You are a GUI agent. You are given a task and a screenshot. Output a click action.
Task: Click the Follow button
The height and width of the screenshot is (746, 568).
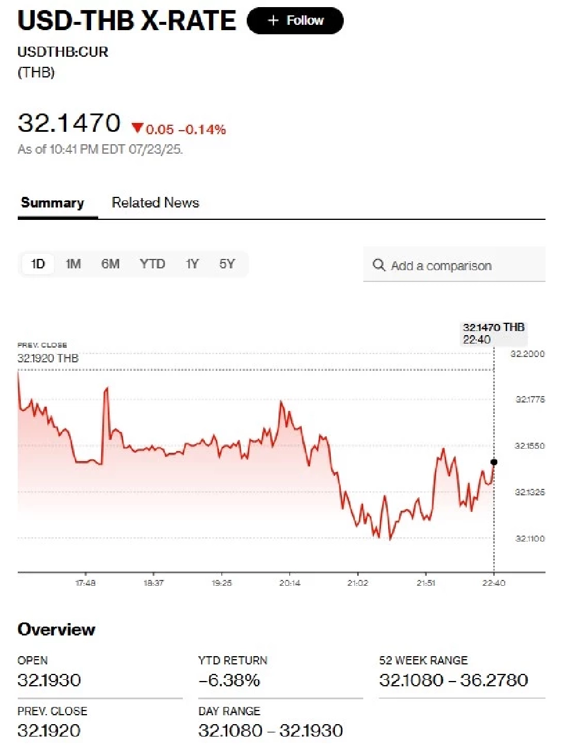[x=295, y=21]
